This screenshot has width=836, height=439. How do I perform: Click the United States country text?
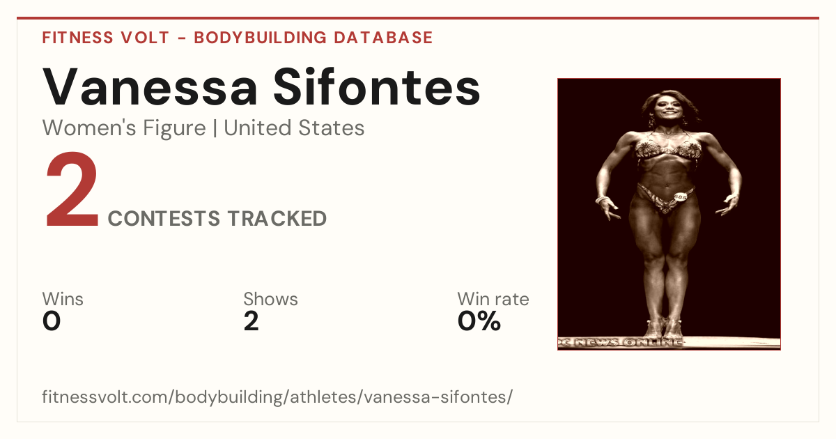click(294, 128)
